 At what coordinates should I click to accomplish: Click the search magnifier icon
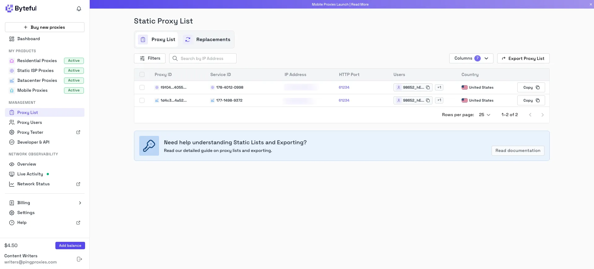point(175,58)
